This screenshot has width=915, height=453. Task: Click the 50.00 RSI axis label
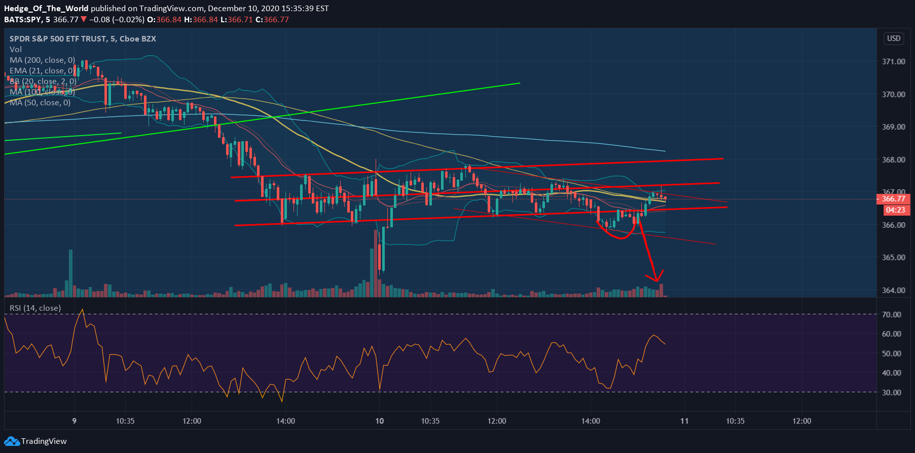tap(892, 354)
